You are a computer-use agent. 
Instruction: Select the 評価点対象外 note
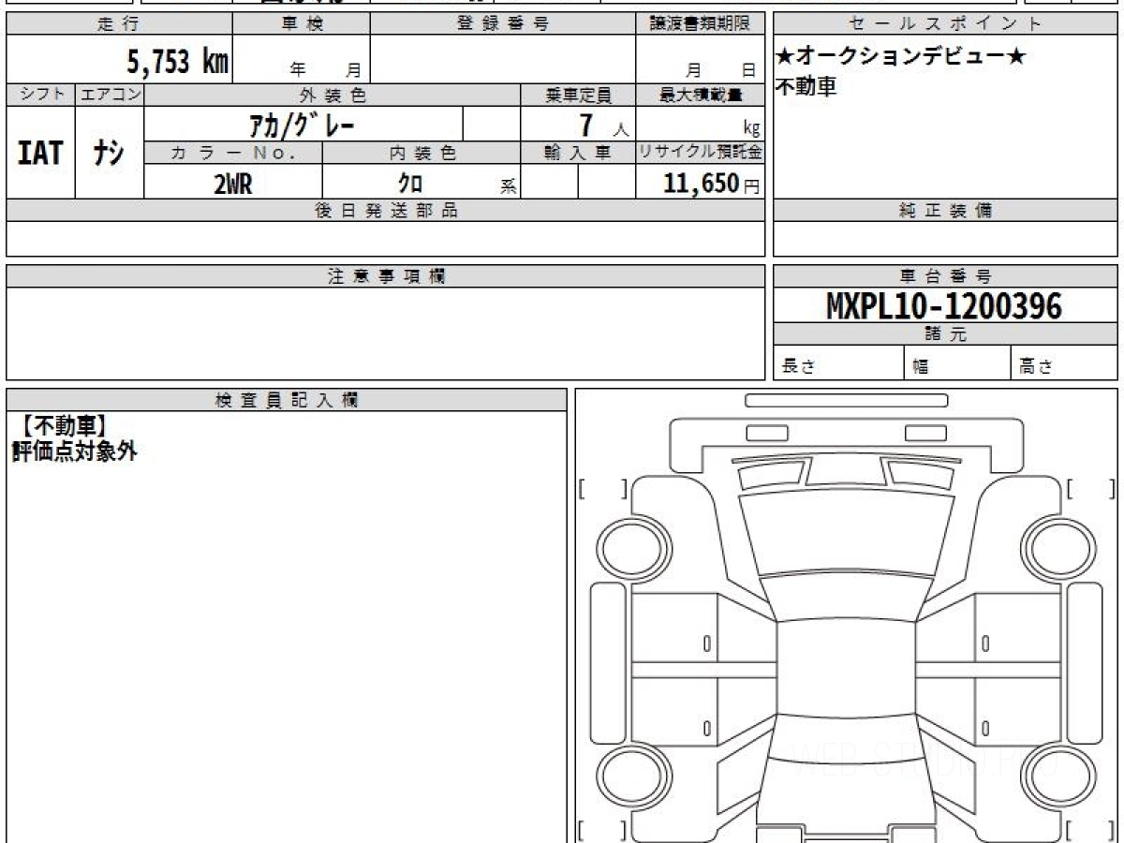point(74,451)
